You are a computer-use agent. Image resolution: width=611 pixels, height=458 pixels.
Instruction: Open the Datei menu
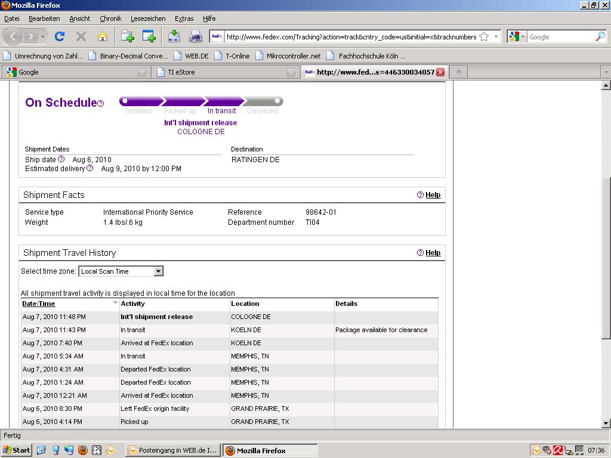pos(12,18)
